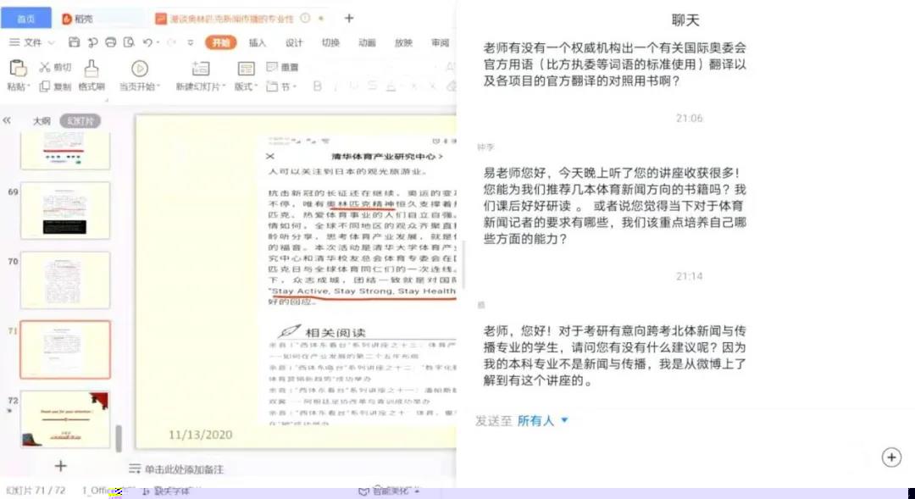The height and width of the screenshot is (499, 915).
Task: Click the Print icon in quick toolbar
Action: pos(110,42)
